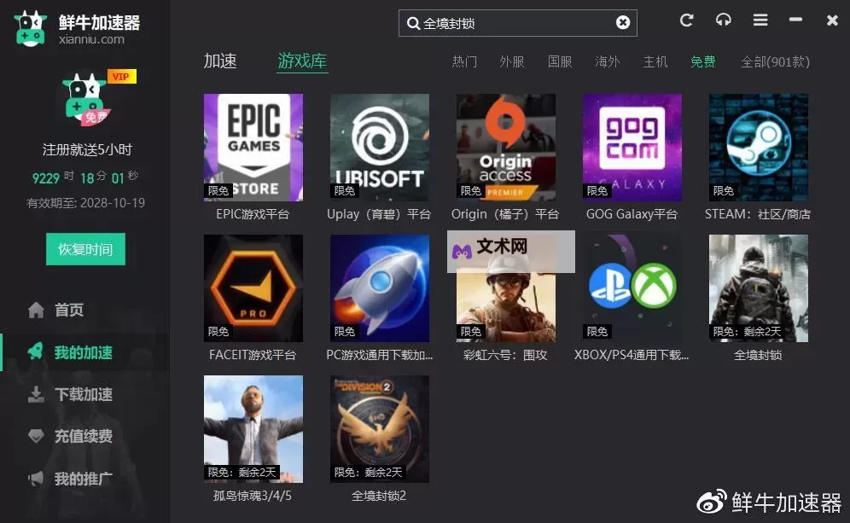Open 下载加速 sidebar item
The width and height of the screenshot is (850, 523).
point(85,394)
